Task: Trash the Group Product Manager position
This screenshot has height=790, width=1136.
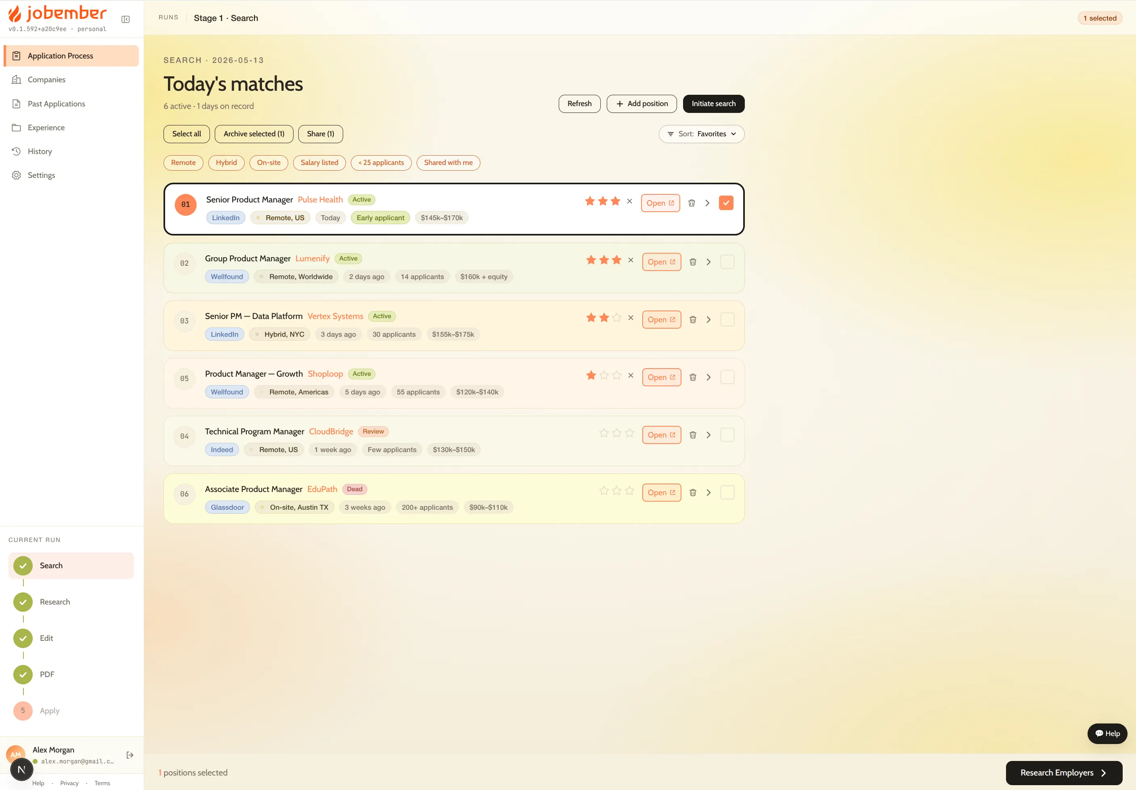Action: 693,262
